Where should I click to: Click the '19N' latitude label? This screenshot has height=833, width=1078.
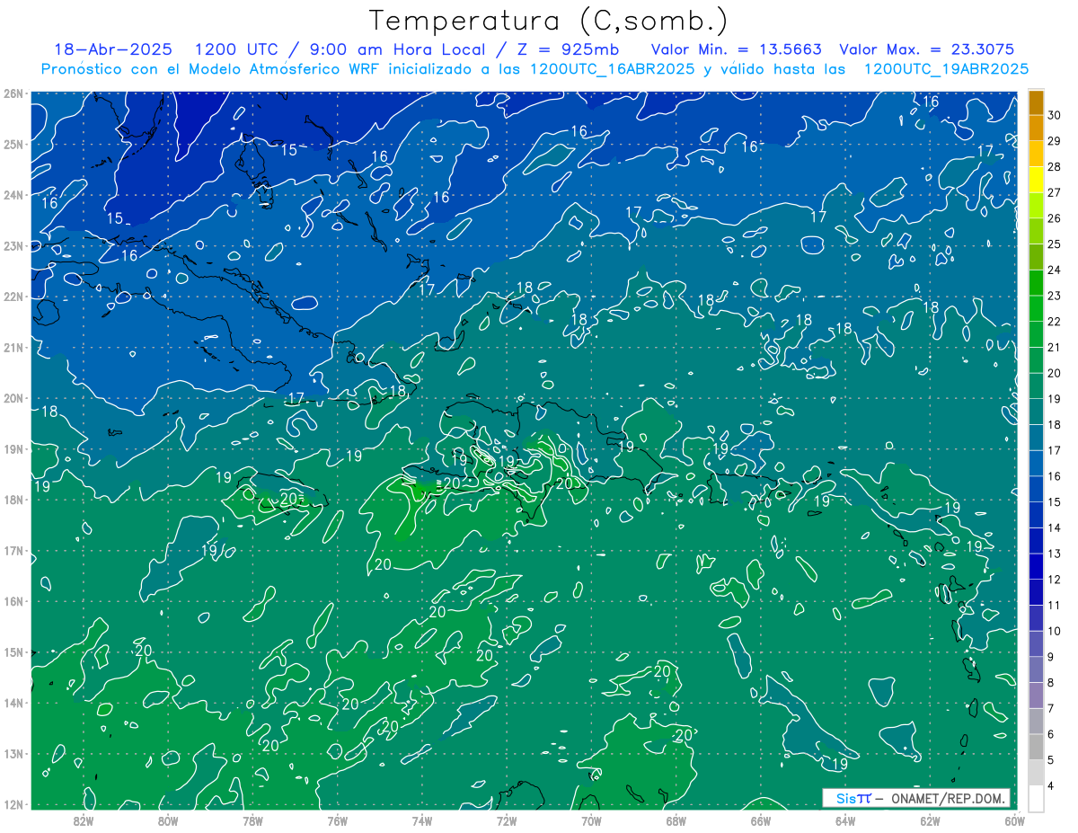(13, 448)
